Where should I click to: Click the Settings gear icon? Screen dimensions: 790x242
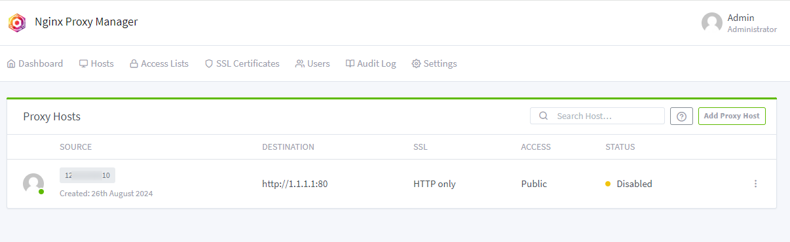click(416, 64)
